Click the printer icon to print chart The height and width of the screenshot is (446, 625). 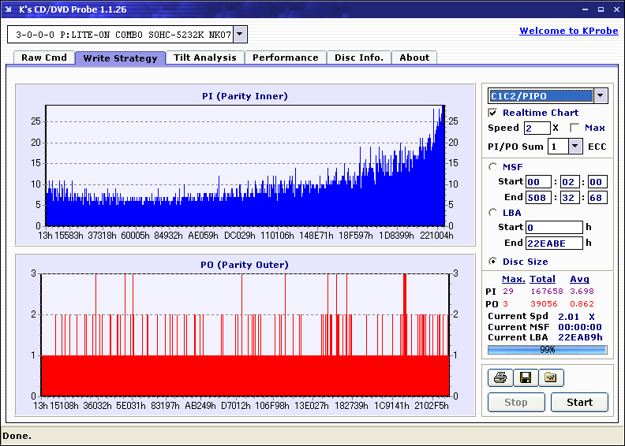click(500, 378)
